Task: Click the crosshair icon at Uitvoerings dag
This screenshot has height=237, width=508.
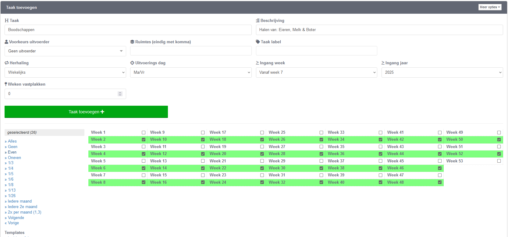Action: point(132,63)
